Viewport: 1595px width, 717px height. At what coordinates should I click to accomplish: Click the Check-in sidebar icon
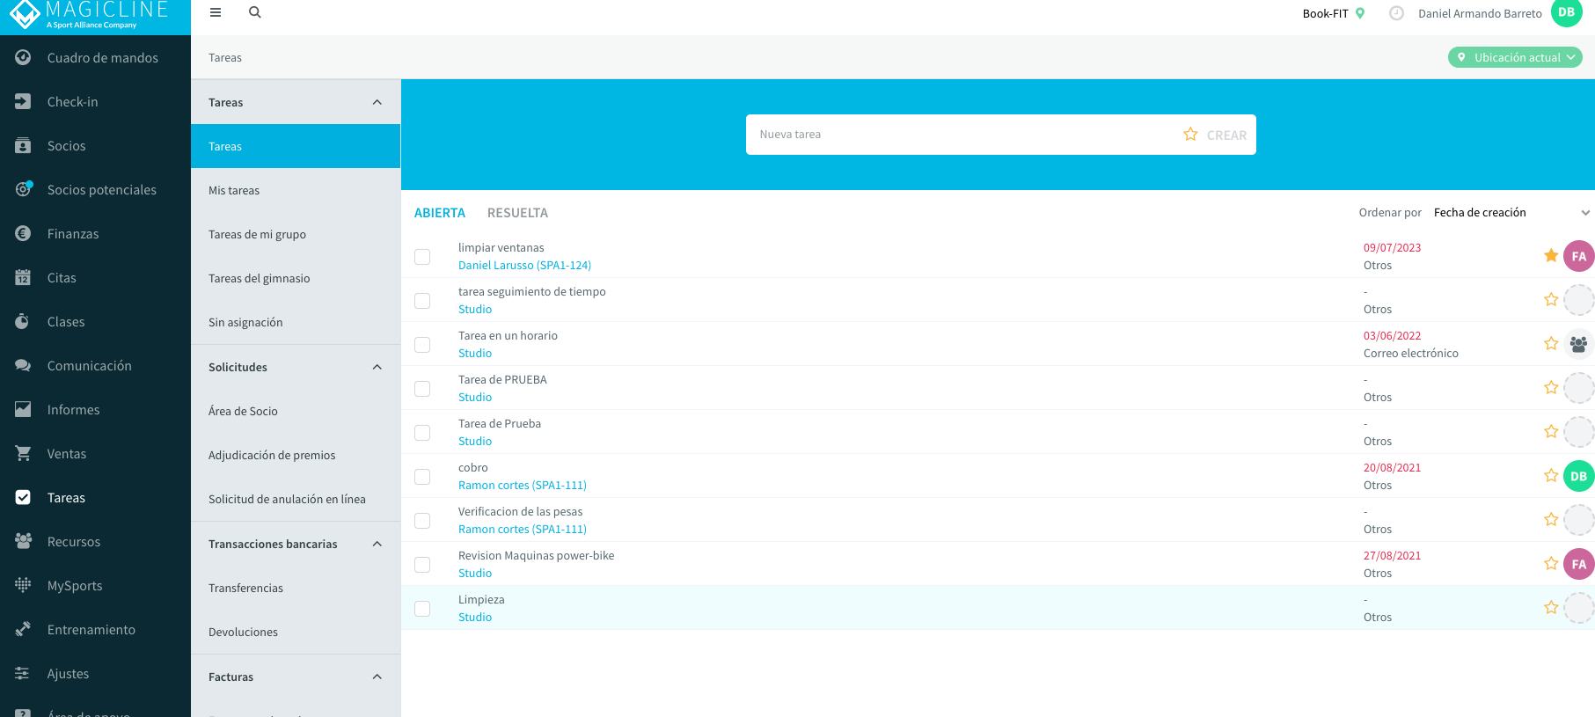tap(23, 101)
